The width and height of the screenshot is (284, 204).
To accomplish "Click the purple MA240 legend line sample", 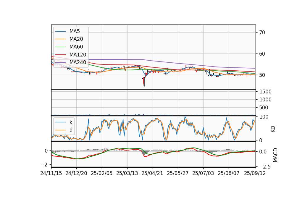I will click(x=60, y=62).
